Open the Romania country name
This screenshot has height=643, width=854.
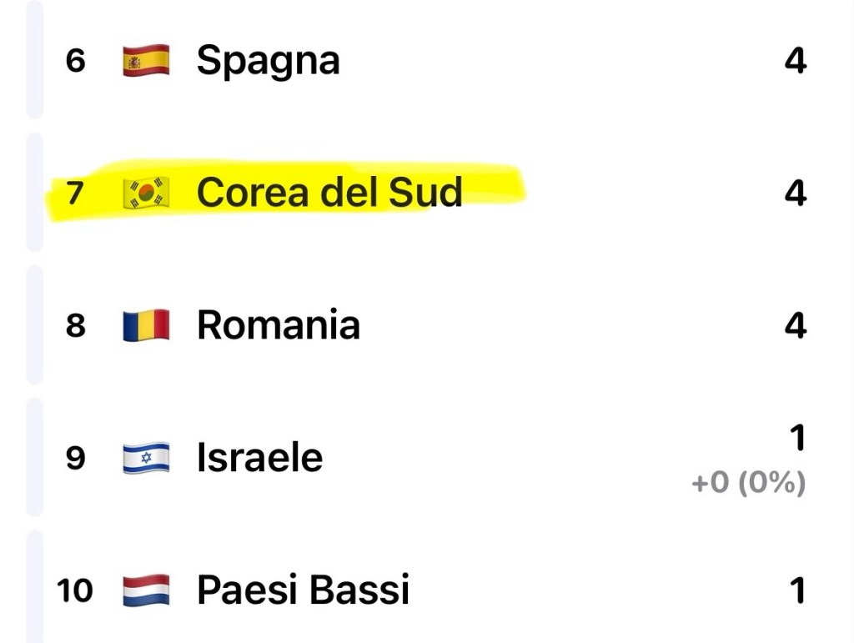click(278, 324)
